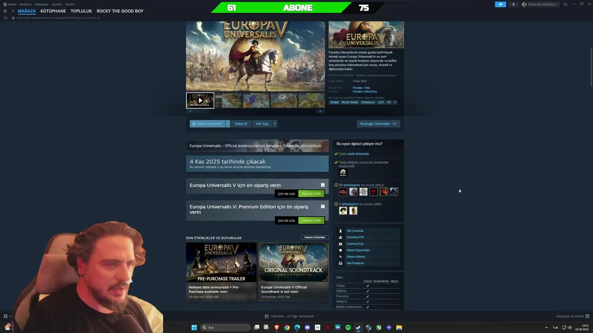Image resolution: width=593 pixels, height=333 pixels.
Task: Open the Steam menu
Action: click(x=12, y=4)
